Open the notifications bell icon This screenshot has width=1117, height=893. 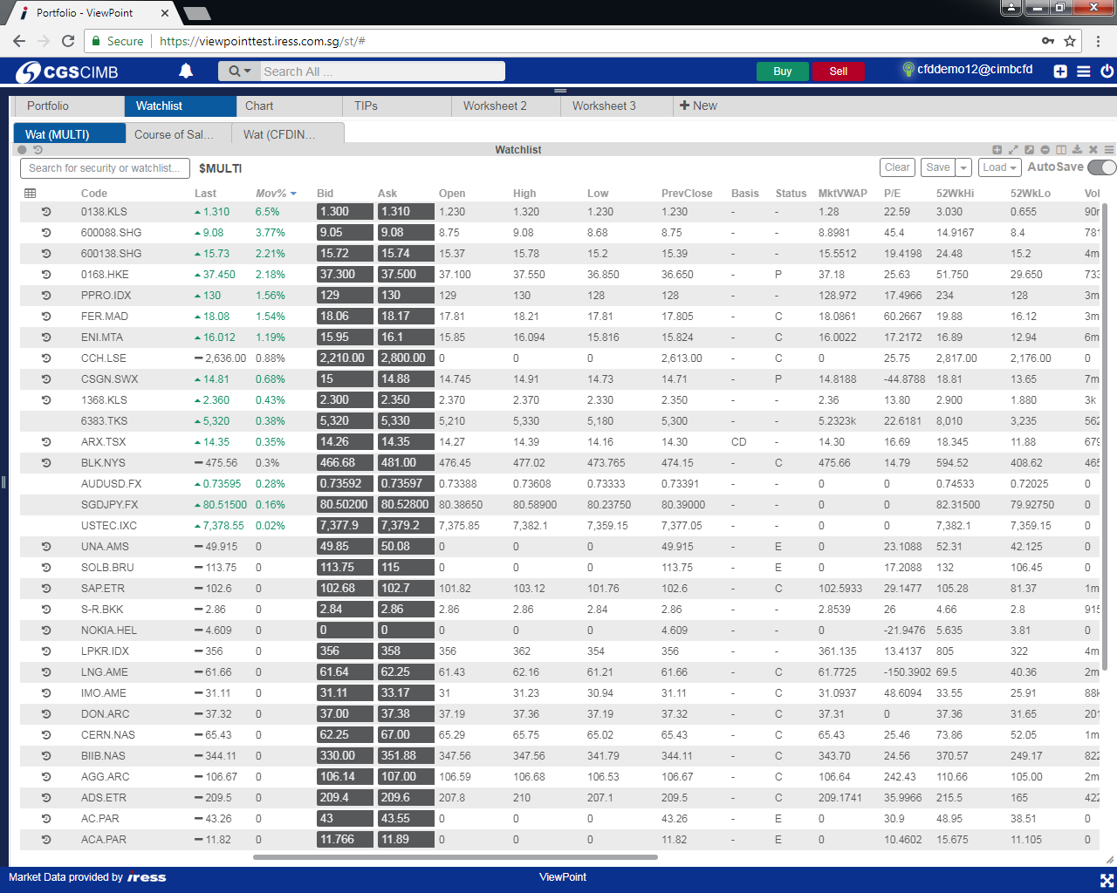point(186,71)
